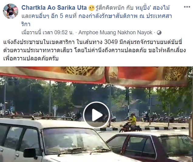The image size is (193, 162).
Task: Show the other 5 tagged people (อีก 5 คน)
Action: [63, 16]
